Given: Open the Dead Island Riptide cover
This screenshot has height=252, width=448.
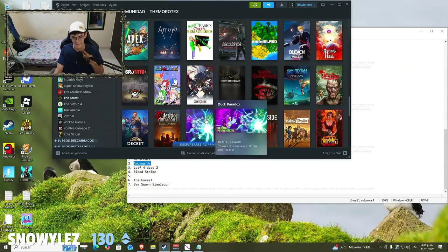Looking at the screenshot, I should 329,85.
